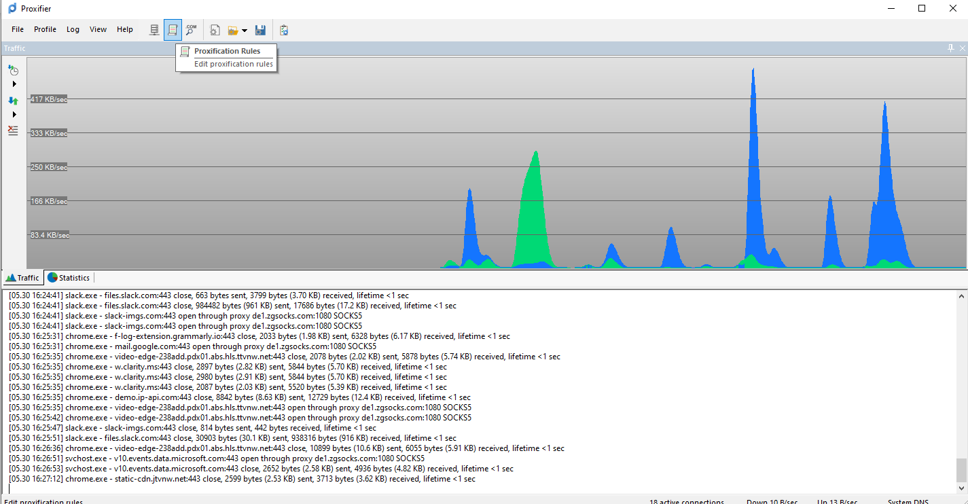Click w.clarity.ms entry with 2980 bytes sent
The image size is (968, 504).
click(228, 377)
